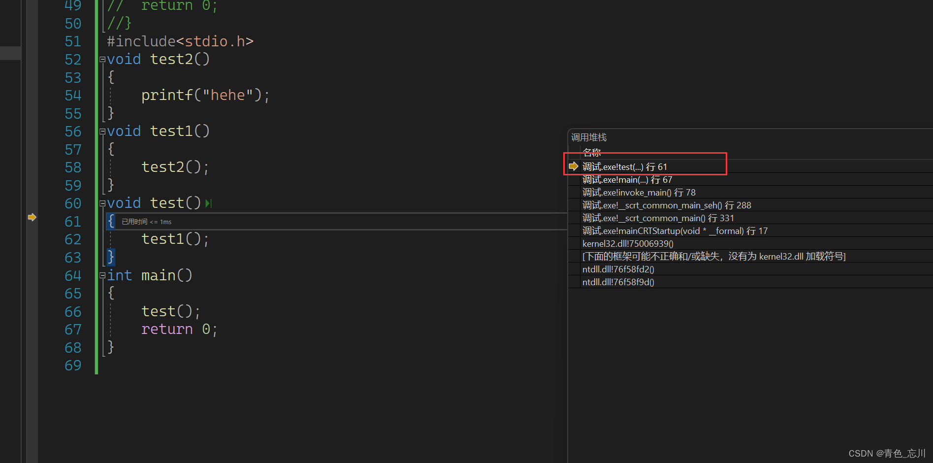Click the printf call on line 54
The height and width of the screenshot is (463, 933).
coord(167,95)
